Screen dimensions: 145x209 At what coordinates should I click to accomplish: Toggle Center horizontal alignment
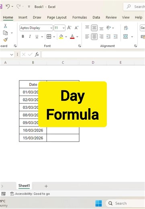point(94,37)
